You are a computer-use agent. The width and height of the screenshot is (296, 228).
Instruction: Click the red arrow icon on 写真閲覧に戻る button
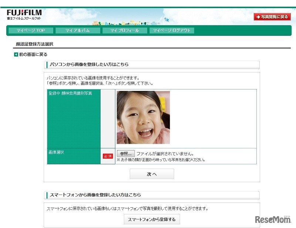(x=258, y=16)
